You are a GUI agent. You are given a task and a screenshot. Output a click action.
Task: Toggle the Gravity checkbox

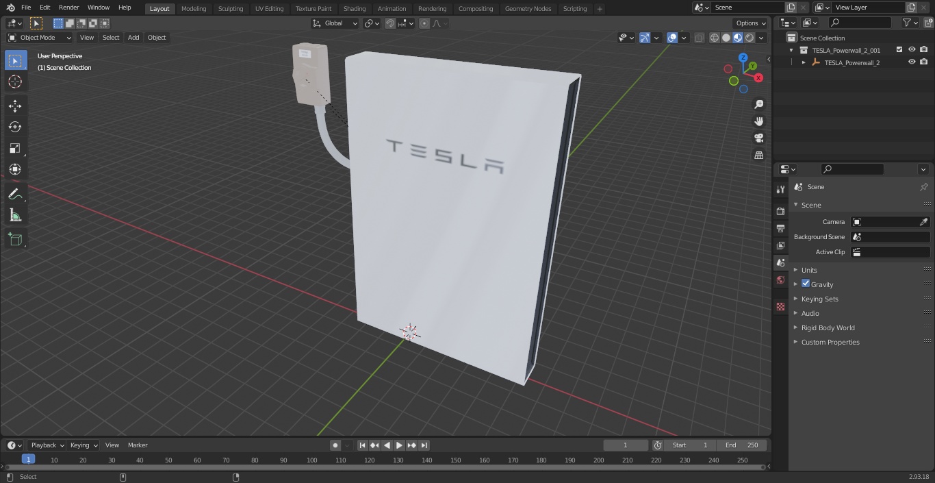pyautogui.click(x=806, y=284)
